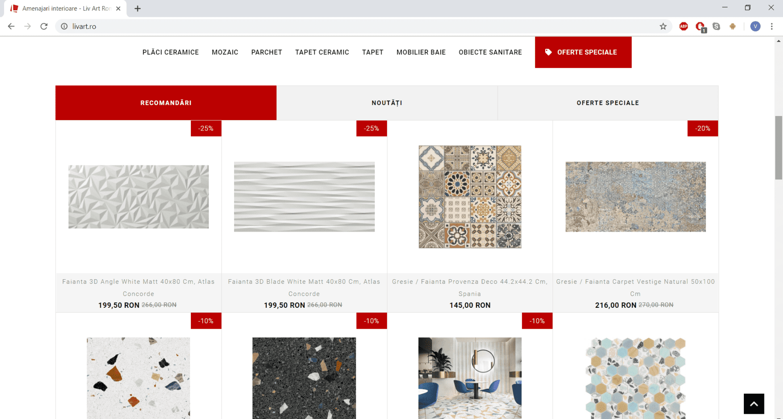The height and width of the screenshot is (419, 783).
Task: Click the browser back arrow
Action: [11, 26]
